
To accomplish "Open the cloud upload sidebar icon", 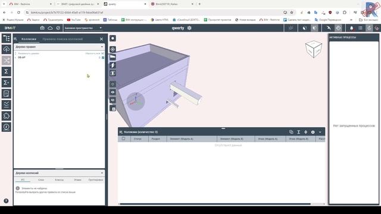I will pyautogui.click(x=7, y=49).
